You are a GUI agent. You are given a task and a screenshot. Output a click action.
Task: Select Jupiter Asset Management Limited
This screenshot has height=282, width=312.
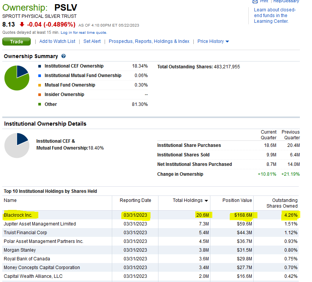click(40, 224)
